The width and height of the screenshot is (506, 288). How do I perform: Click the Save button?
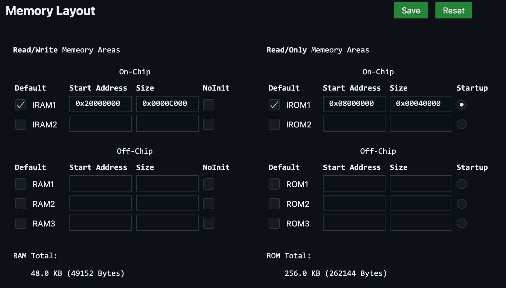pyautogui.click(x=411, y=11)
